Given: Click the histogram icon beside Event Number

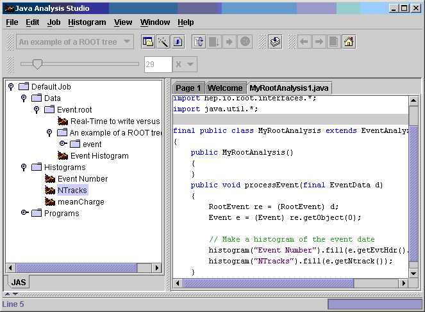Looking at the screenshot, I should pos(50,179).
